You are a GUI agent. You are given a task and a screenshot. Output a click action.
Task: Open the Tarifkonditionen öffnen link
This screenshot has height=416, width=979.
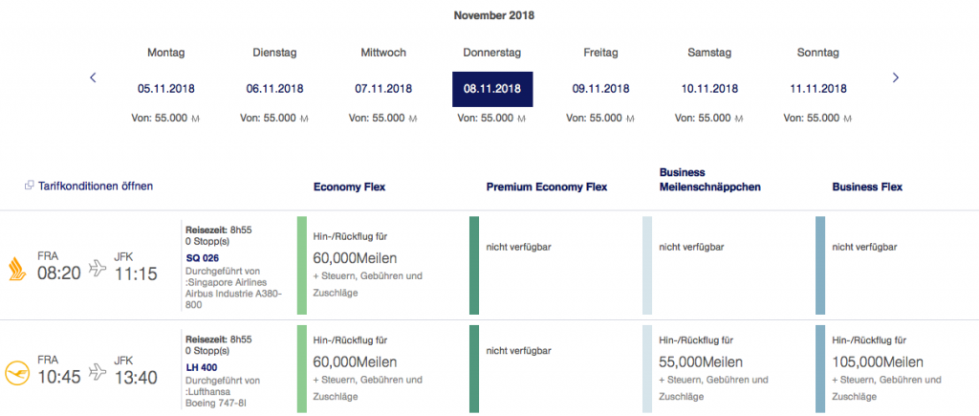pos(95,186)
